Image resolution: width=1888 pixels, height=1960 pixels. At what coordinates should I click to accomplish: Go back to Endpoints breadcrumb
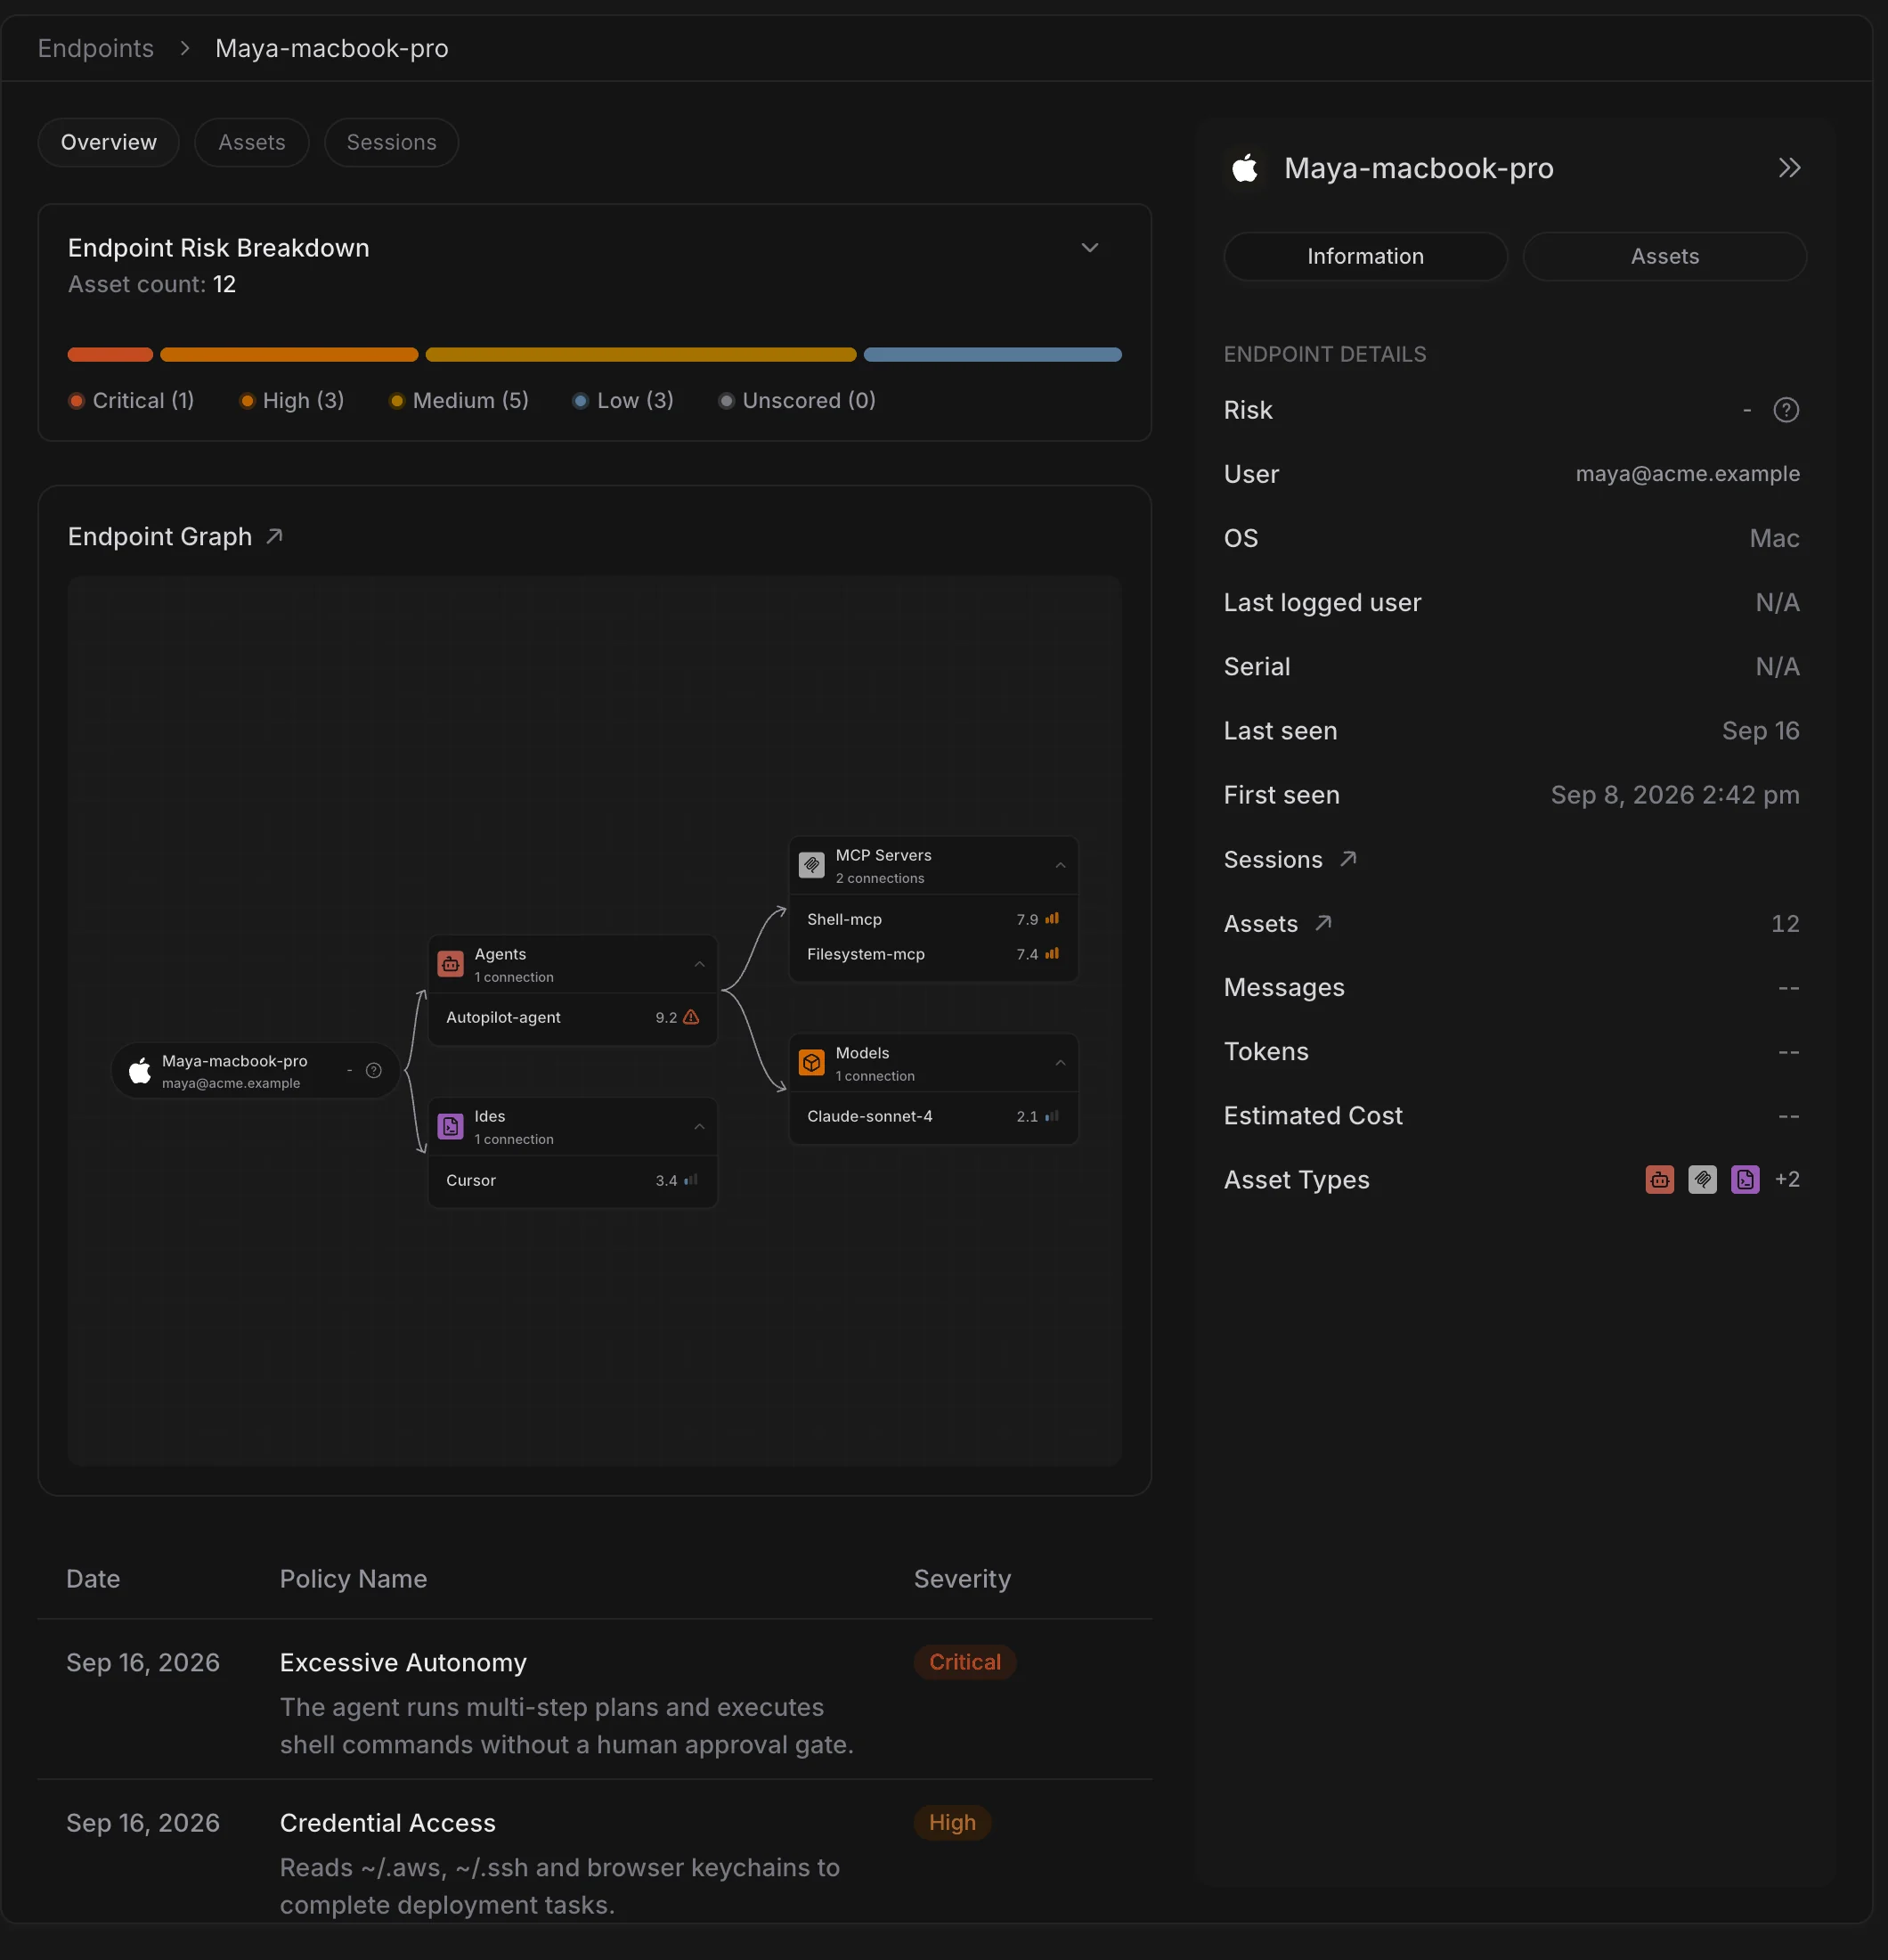click(96, 49)
